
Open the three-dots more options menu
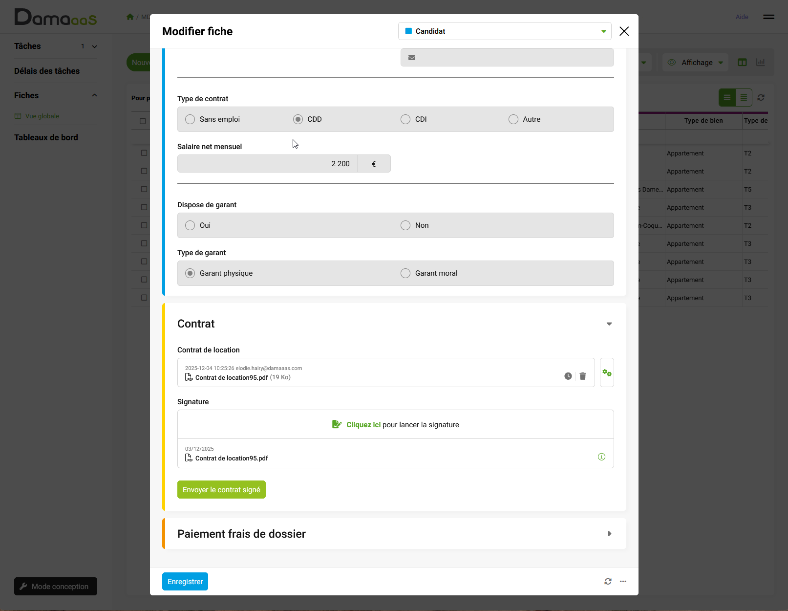pos(623,582)
